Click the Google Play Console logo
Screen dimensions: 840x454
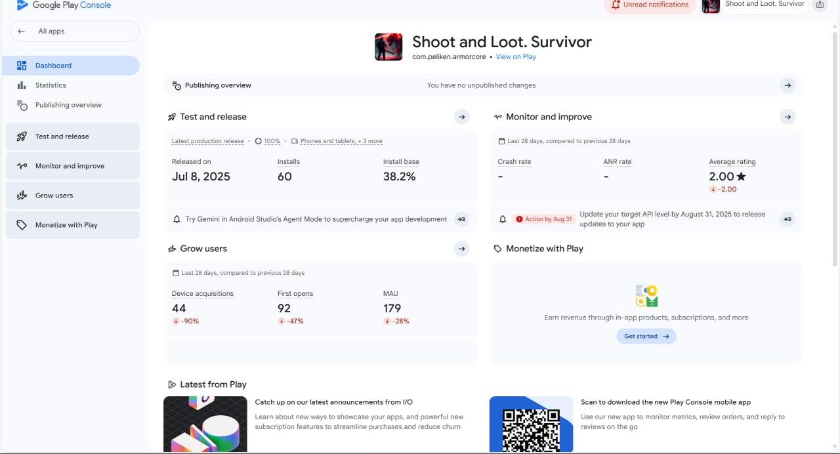(61, 5)
